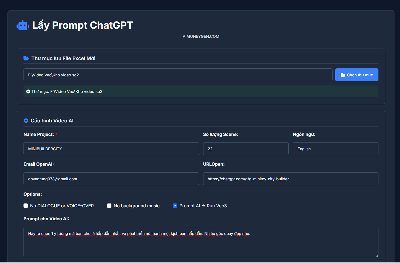
Task: Click the open-folder icon in the Thư mục header
Action: [x=26, y=58]
